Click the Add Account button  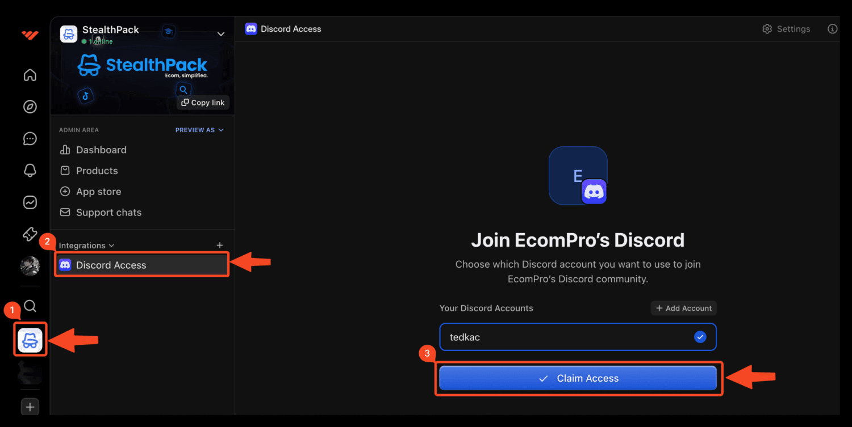coord(683,308)
